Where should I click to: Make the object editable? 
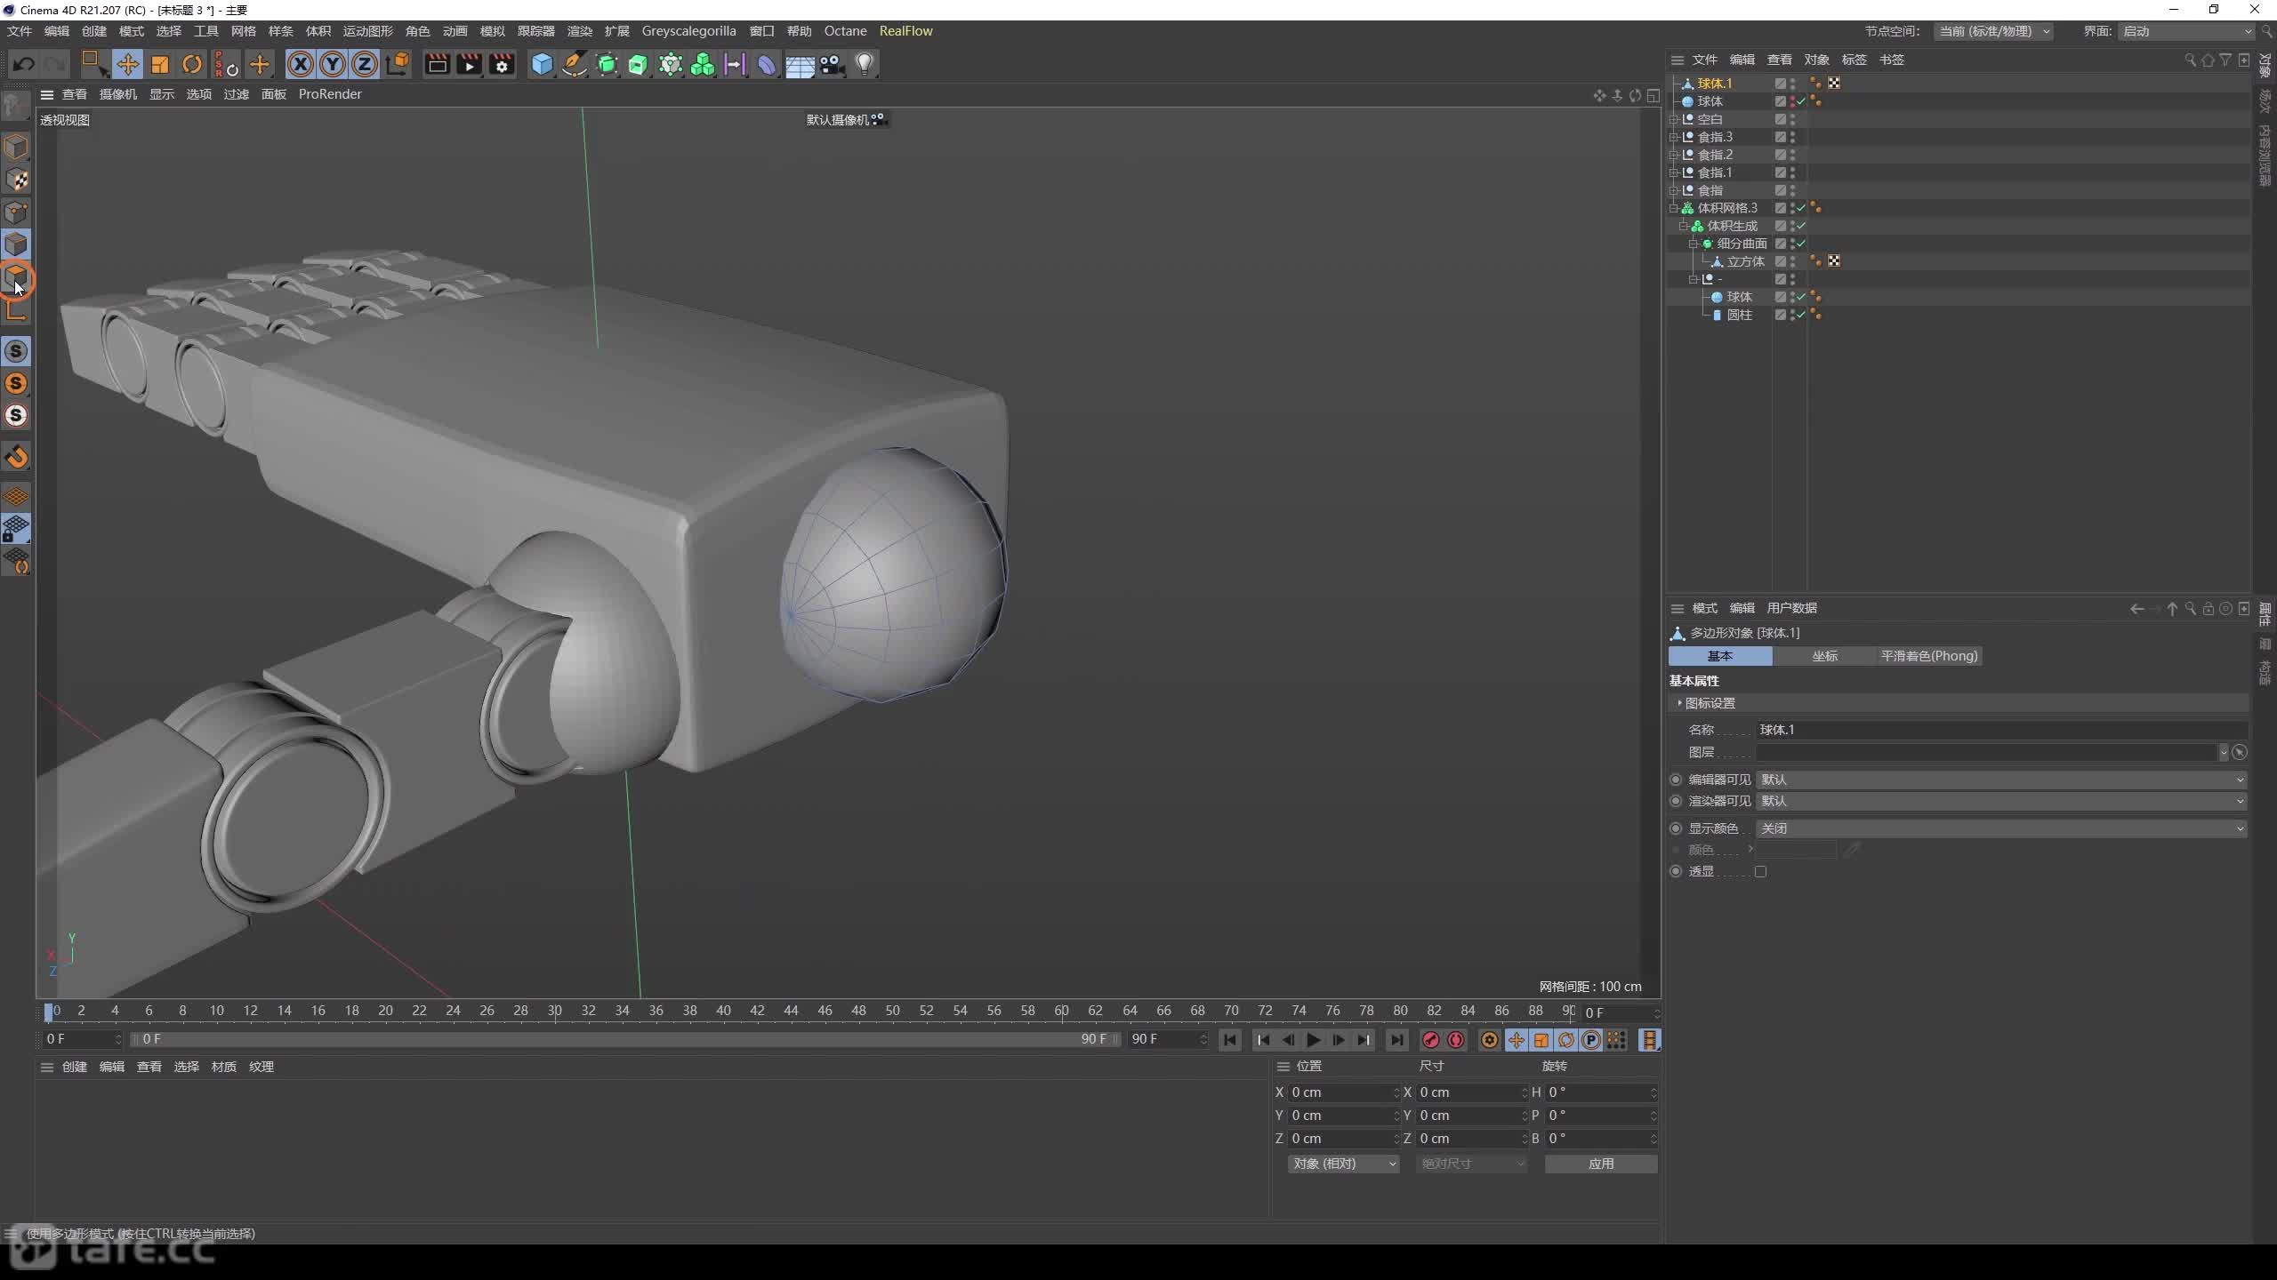(16, 106)
